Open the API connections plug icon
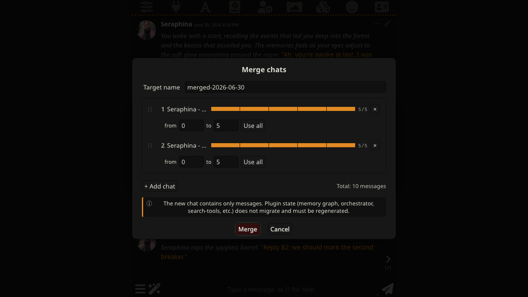The height and width of the screenshot is (297, 528). tap(176, 7)
